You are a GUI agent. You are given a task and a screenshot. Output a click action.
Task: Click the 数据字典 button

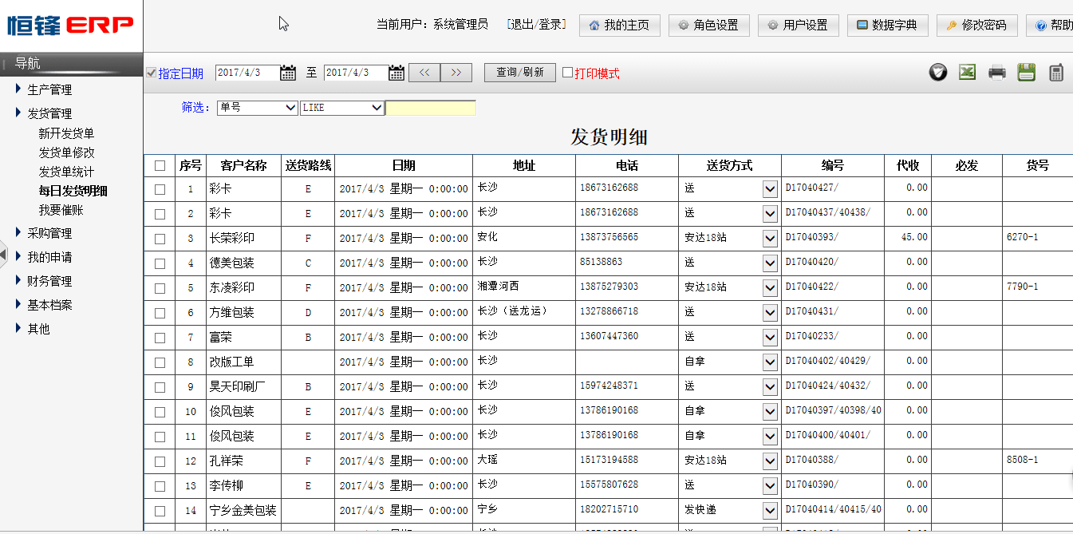[x=887, y=25]
